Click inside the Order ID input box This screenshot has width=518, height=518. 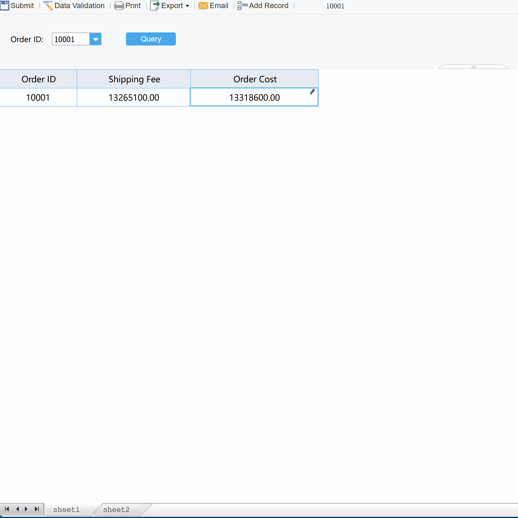70,39
